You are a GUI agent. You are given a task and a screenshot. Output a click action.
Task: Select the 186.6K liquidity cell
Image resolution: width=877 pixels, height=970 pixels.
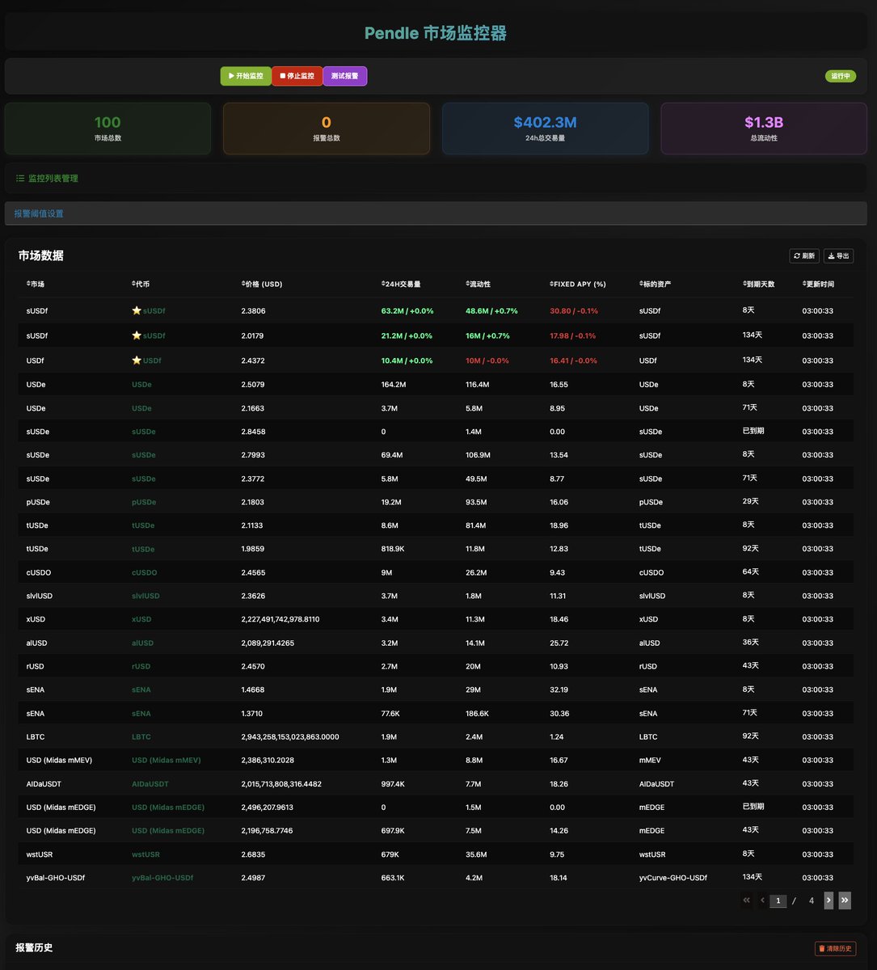click(477, 714)
